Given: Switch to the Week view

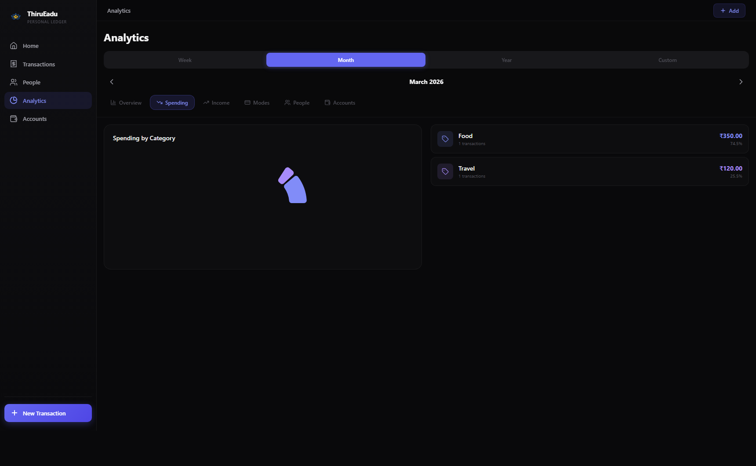Looking at the screenshot, I should 185,60.
